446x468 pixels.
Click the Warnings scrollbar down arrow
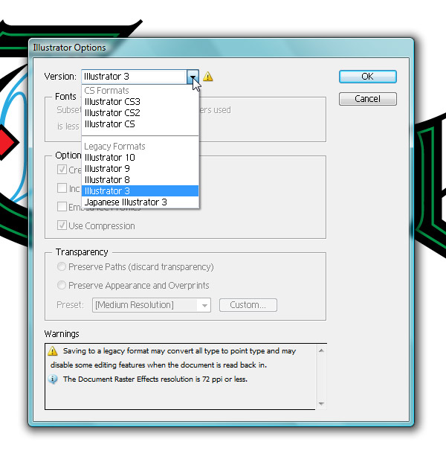(321, 404)
